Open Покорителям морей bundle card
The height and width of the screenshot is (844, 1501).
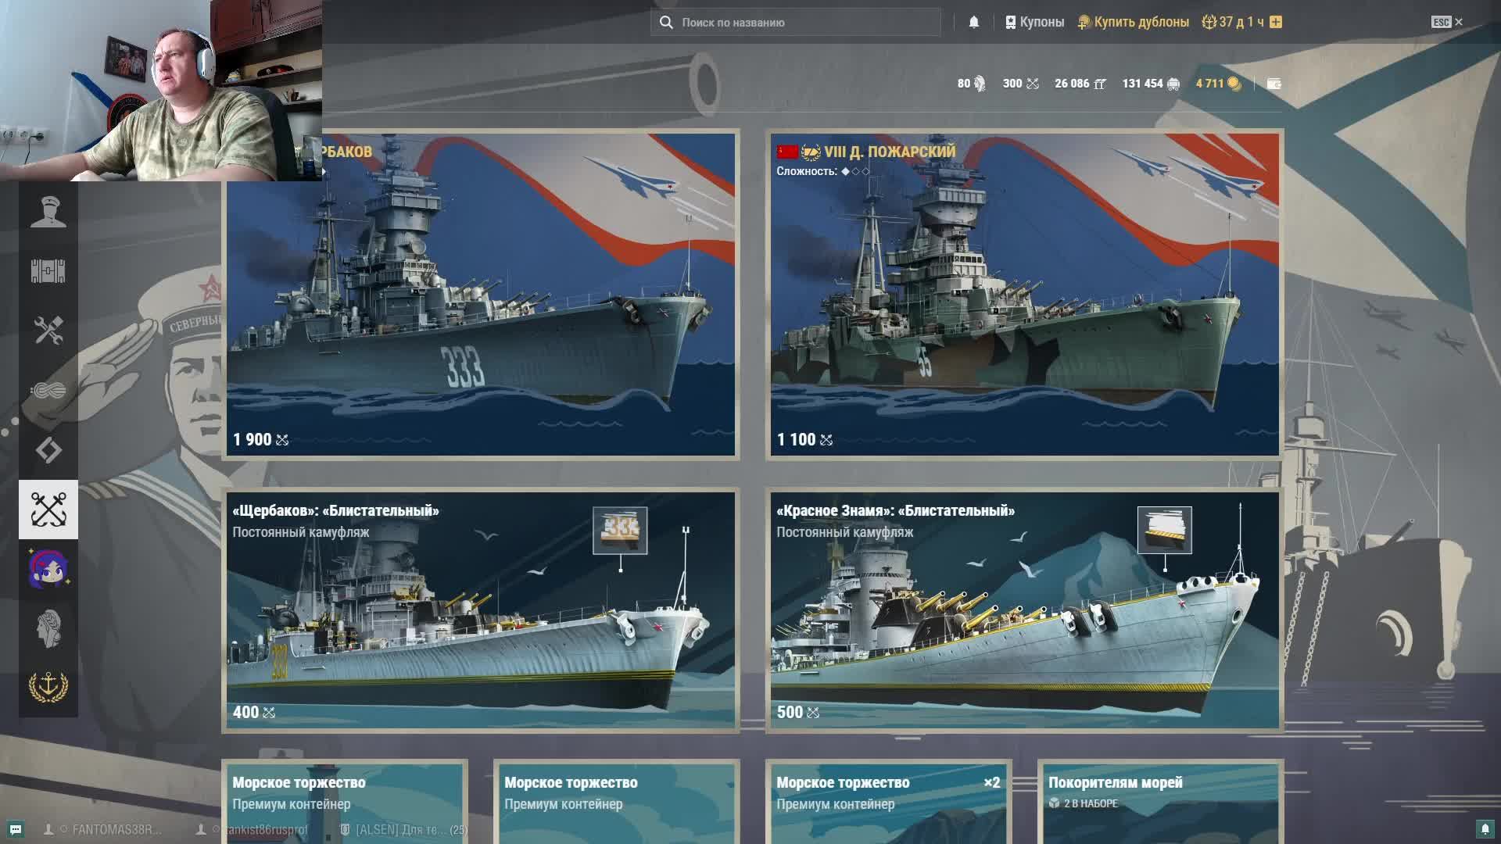pos(1160,803)
